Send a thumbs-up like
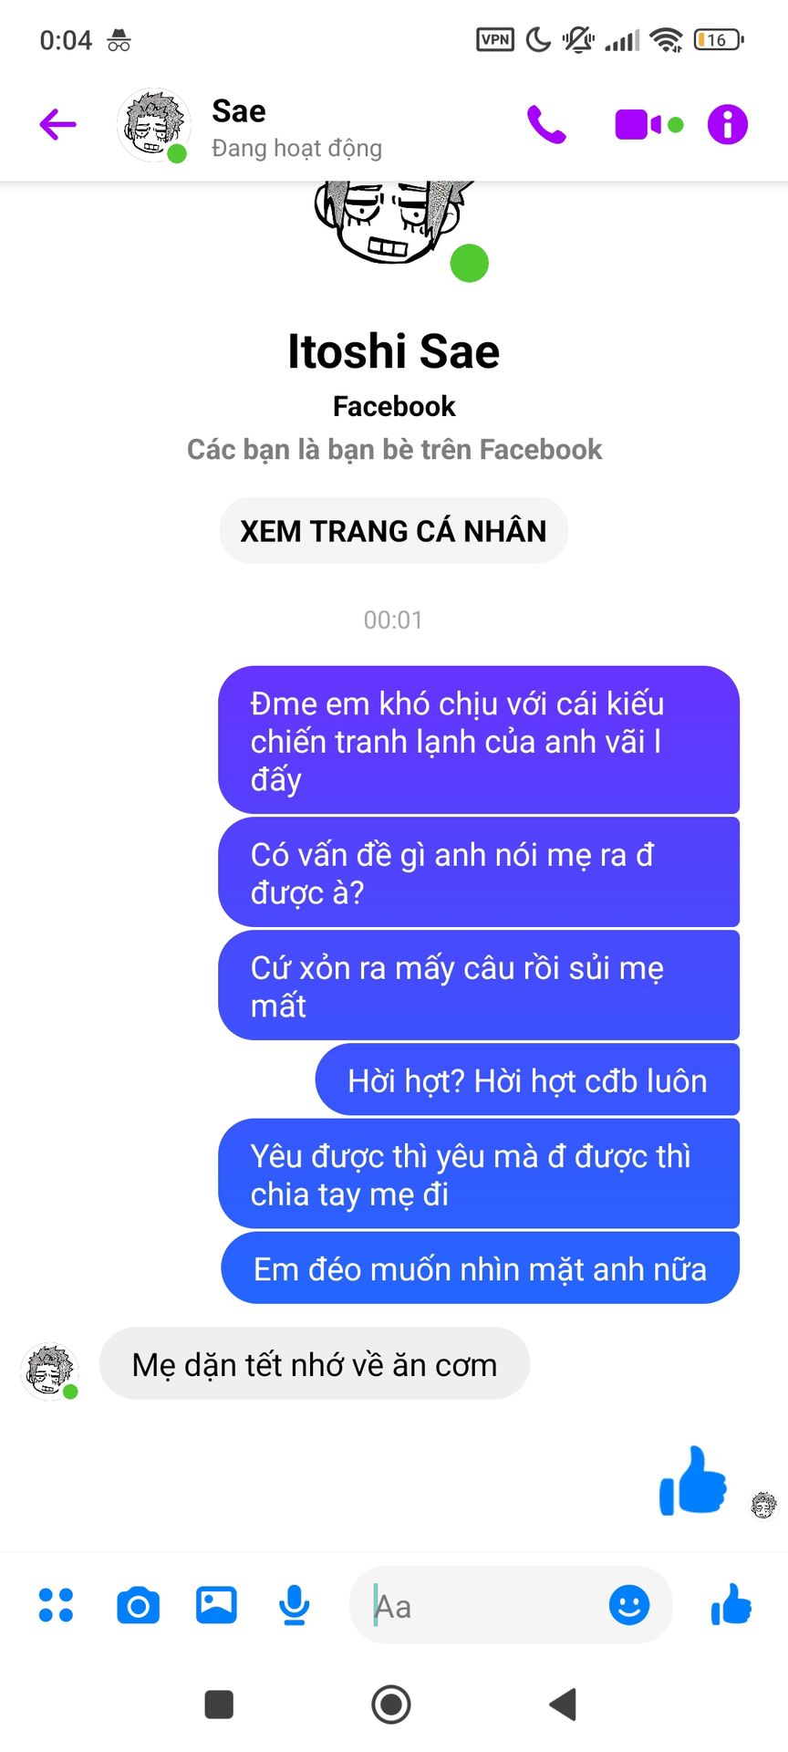 pyautogui.click(x=731, y=1604)
